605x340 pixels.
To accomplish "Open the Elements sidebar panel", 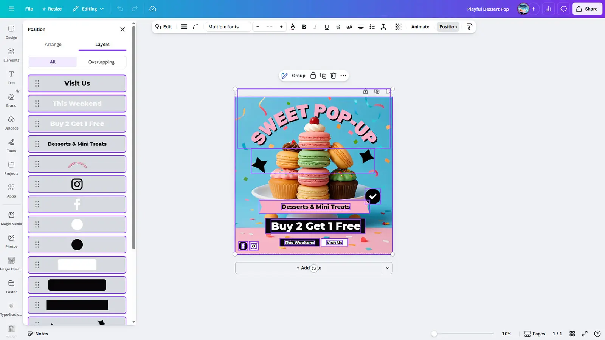I will click(11, 55).
